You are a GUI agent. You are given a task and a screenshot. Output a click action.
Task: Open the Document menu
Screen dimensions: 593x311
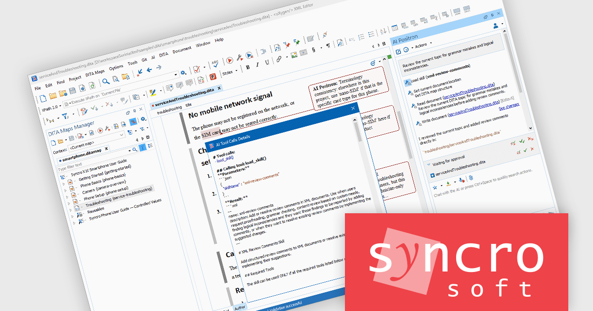point(182,50)
